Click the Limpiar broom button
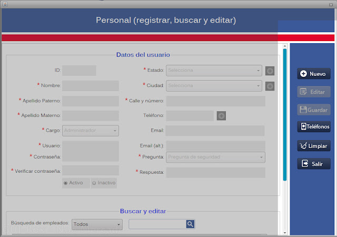Screen dimensions: 337x237 [314, 146]
